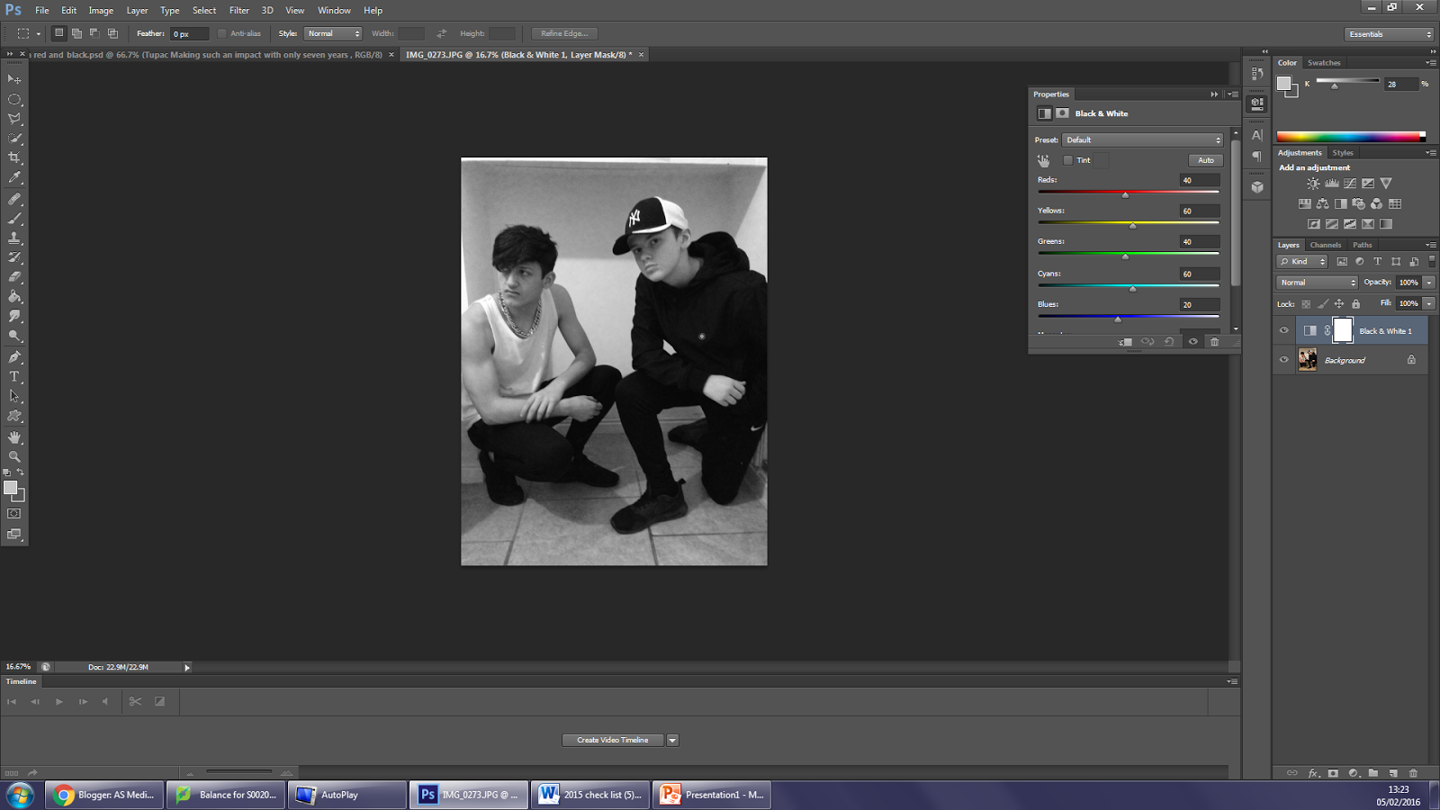1440x810 pixels.
Task: Delete adjustment layer from Properties panel
Action: [x=1214, y=342]
